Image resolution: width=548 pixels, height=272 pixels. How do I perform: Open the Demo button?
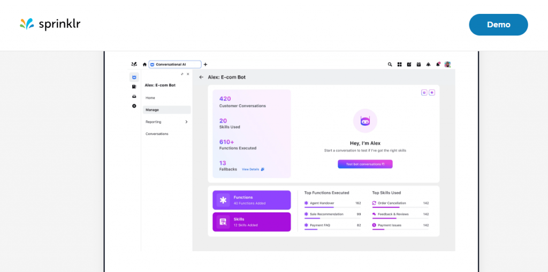pyautogui.click(x=498, y=25)
